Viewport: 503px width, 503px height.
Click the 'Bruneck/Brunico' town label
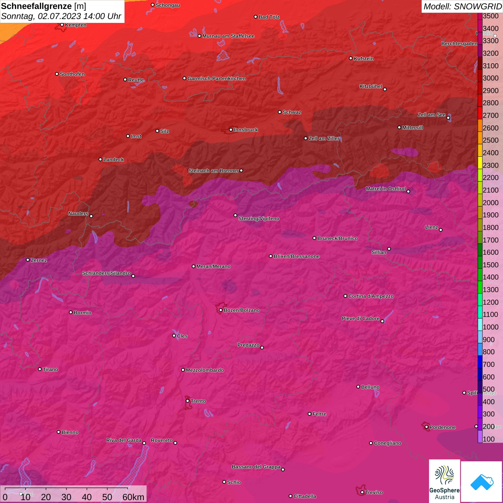point(337,238)
